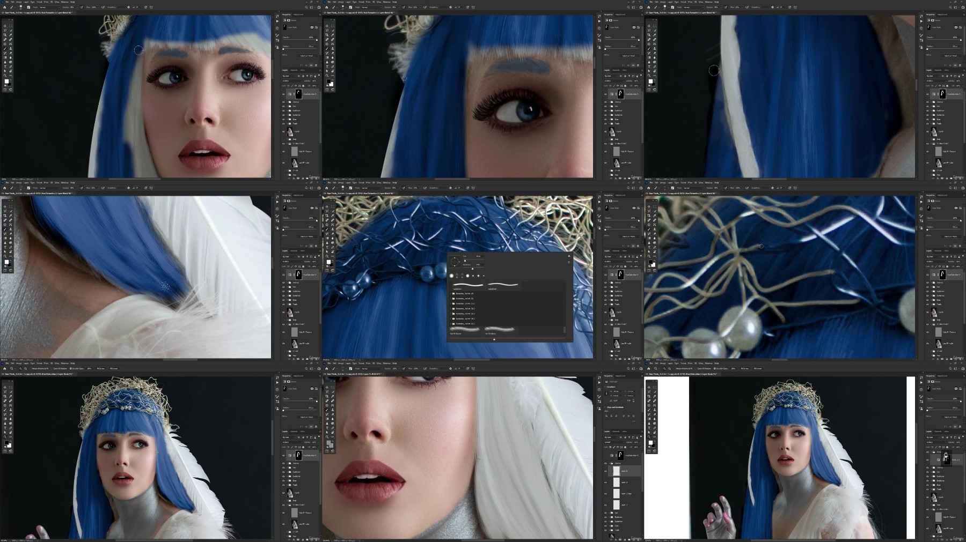Adjust the brush Size slider in the preset popup

(x=474, y=260)
